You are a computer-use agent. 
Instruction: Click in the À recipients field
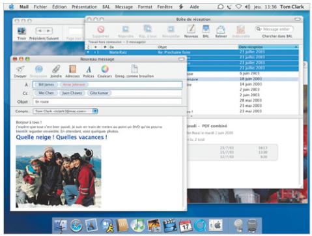(107, 85)
